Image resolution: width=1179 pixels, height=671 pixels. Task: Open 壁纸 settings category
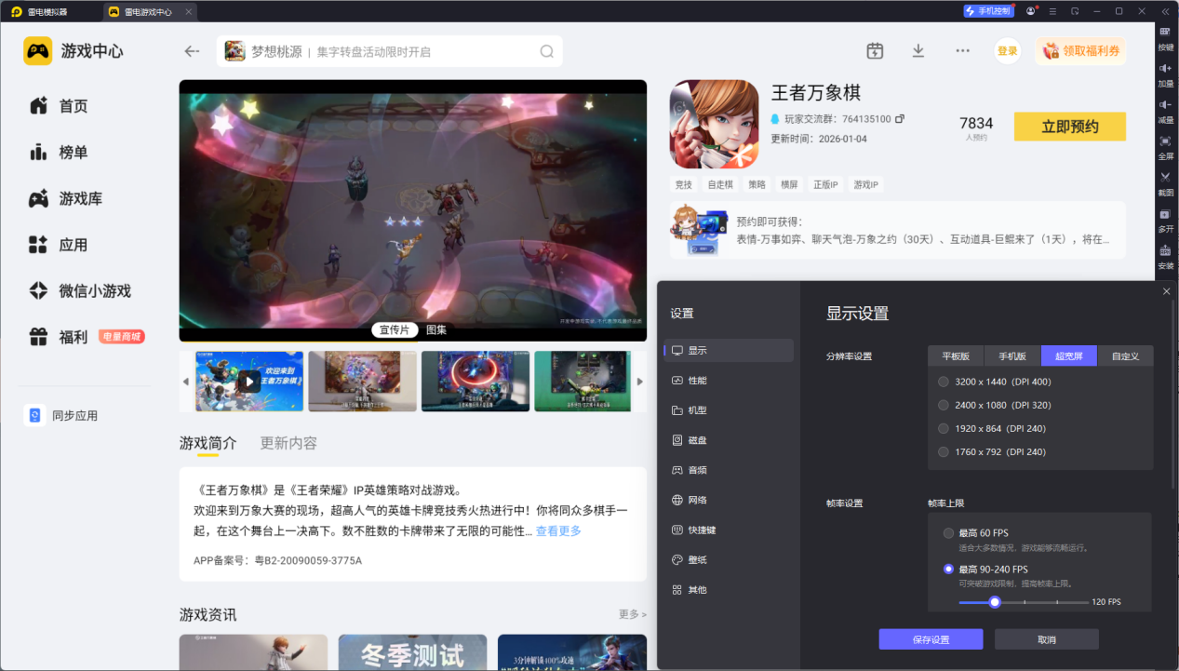tap(730, 559)
